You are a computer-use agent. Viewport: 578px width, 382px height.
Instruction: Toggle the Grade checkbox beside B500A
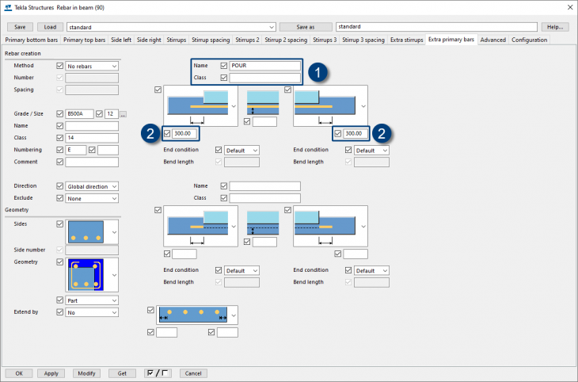coord(59,113)
